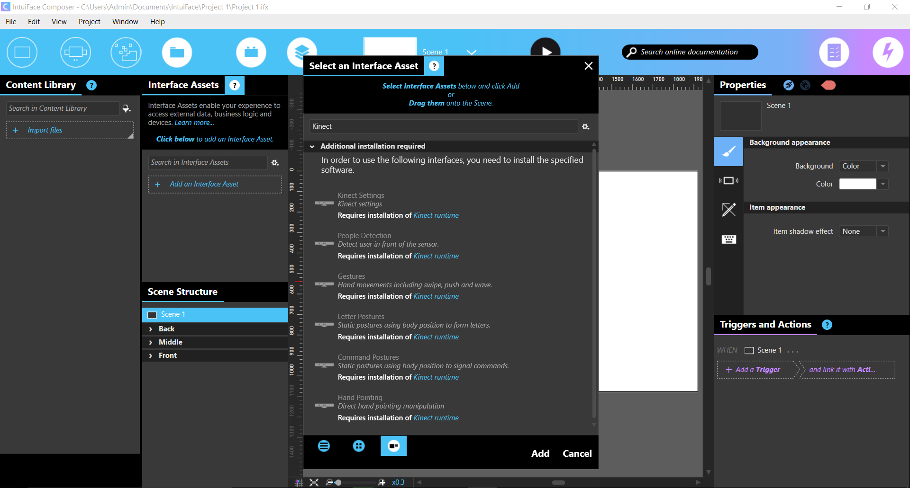Open Kinect runtime link under Kinect Settings
This screenshot has width=910, height=488.
[x=436, y=215]
